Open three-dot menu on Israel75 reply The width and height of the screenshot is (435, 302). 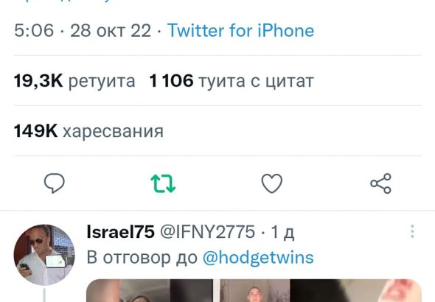(x=412, y=231)
